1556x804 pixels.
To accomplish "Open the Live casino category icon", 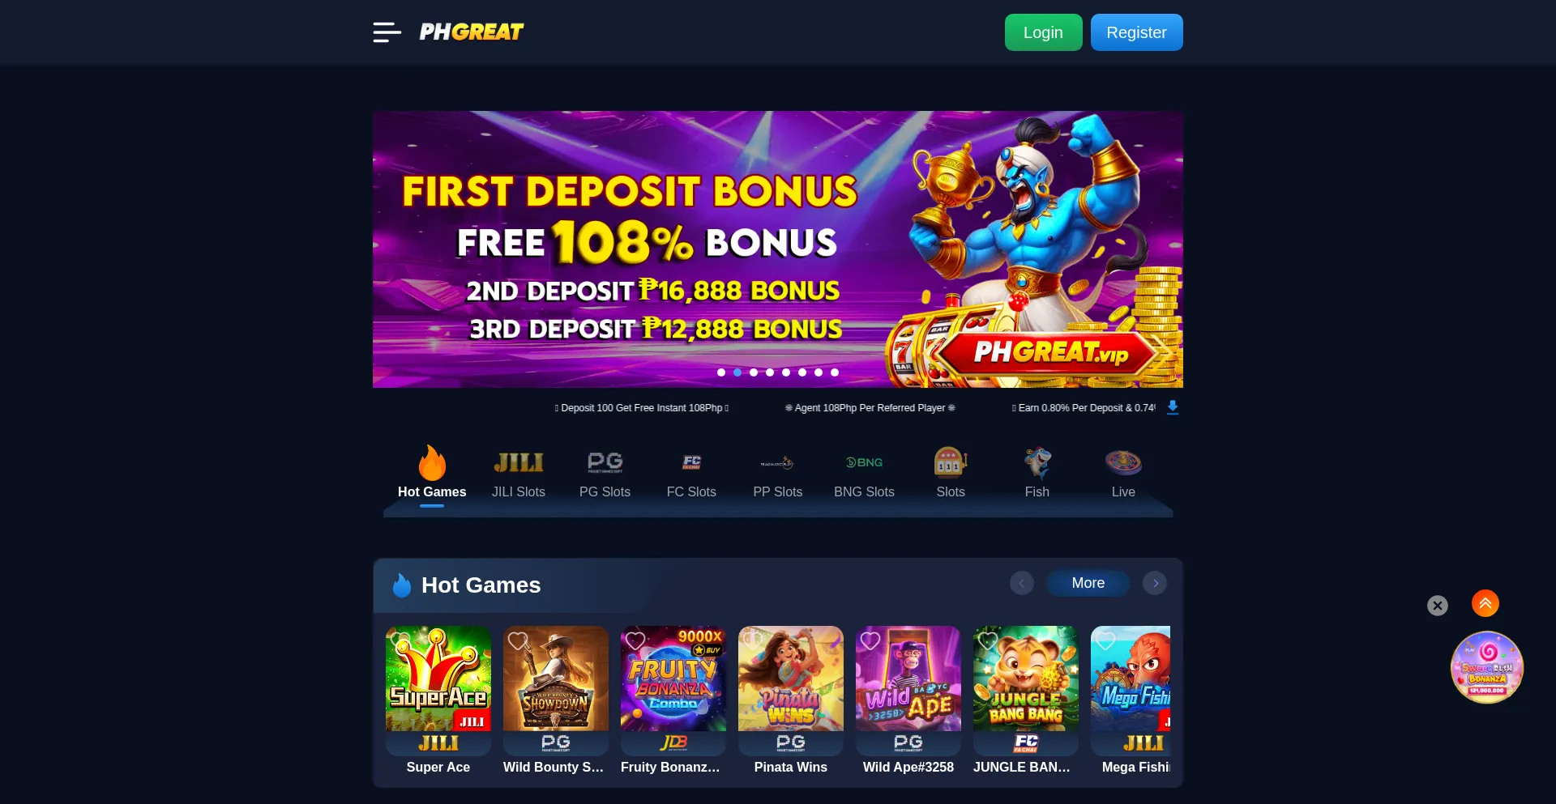I will [x=1123, y=463].
